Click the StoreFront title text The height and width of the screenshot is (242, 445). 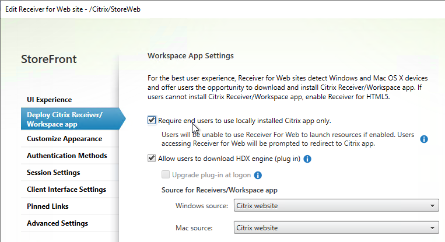point(49,59)
